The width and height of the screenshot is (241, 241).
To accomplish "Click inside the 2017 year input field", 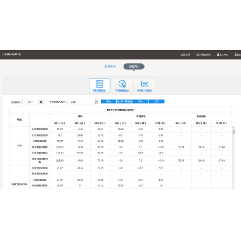I will (x=30, y=102).
